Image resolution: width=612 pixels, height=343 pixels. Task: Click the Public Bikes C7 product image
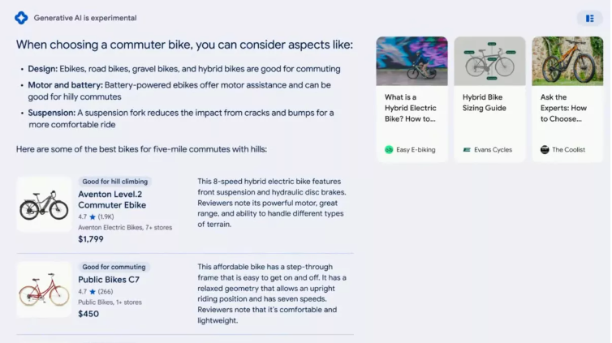tap(44, 289)
